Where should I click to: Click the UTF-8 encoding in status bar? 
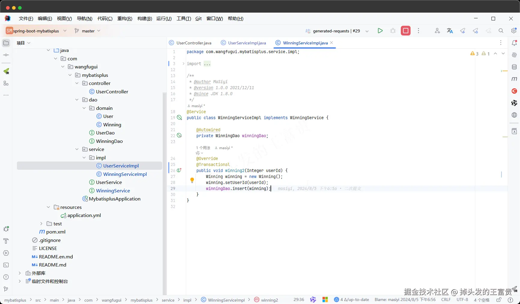(462, 299)
